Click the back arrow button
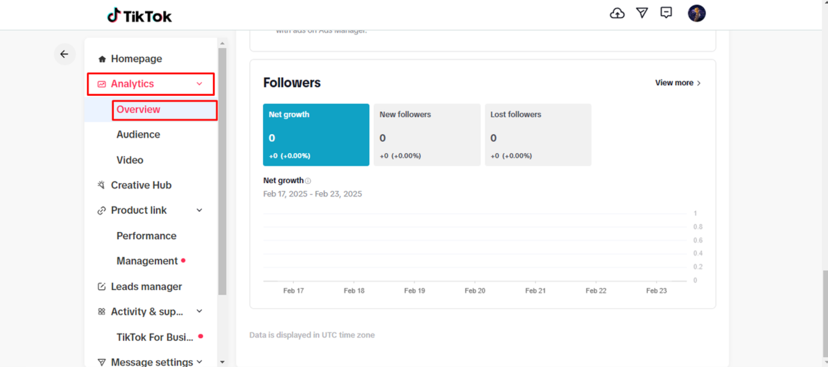The width and height of the screenshot is (828, 367). point(64,54)
